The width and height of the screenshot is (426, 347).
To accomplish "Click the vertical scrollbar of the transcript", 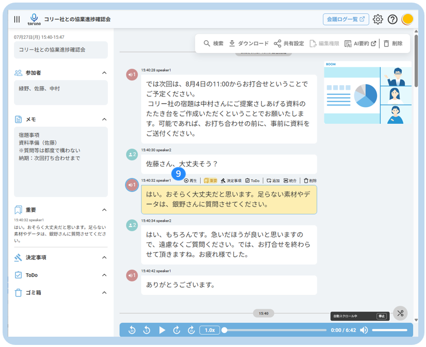I will (416, 61).
